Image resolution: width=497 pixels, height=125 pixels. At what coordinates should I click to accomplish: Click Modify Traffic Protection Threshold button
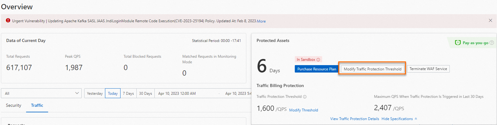pyautogui.click(x=372, y=69)
